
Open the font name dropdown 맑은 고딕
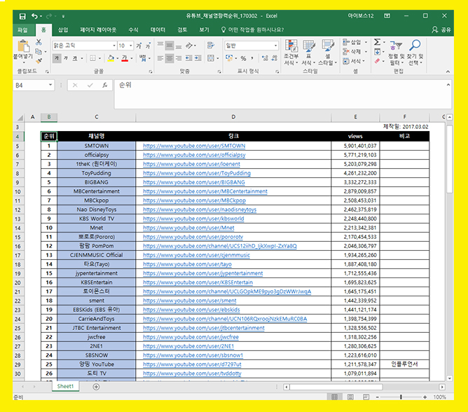114,46
